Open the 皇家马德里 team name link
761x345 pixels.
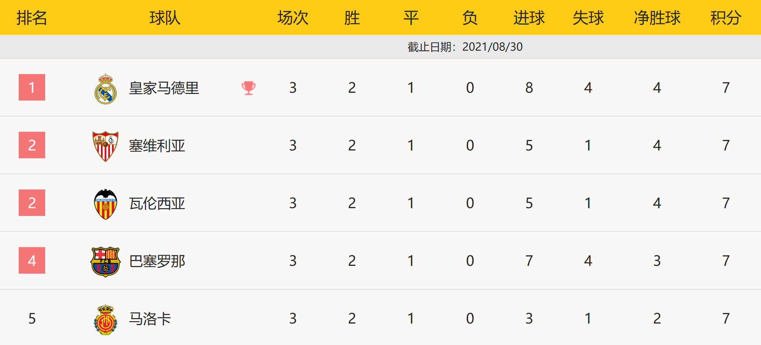click(164, 88)
